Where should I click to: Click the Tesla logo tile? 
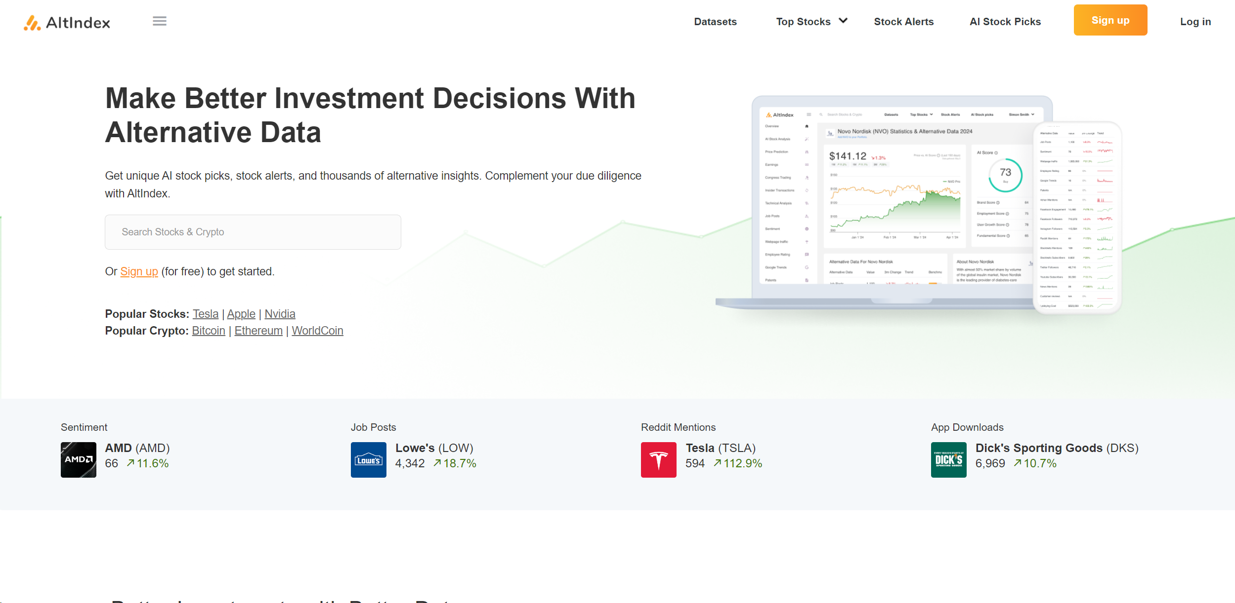pyautogui.click(x=658, y=459)
